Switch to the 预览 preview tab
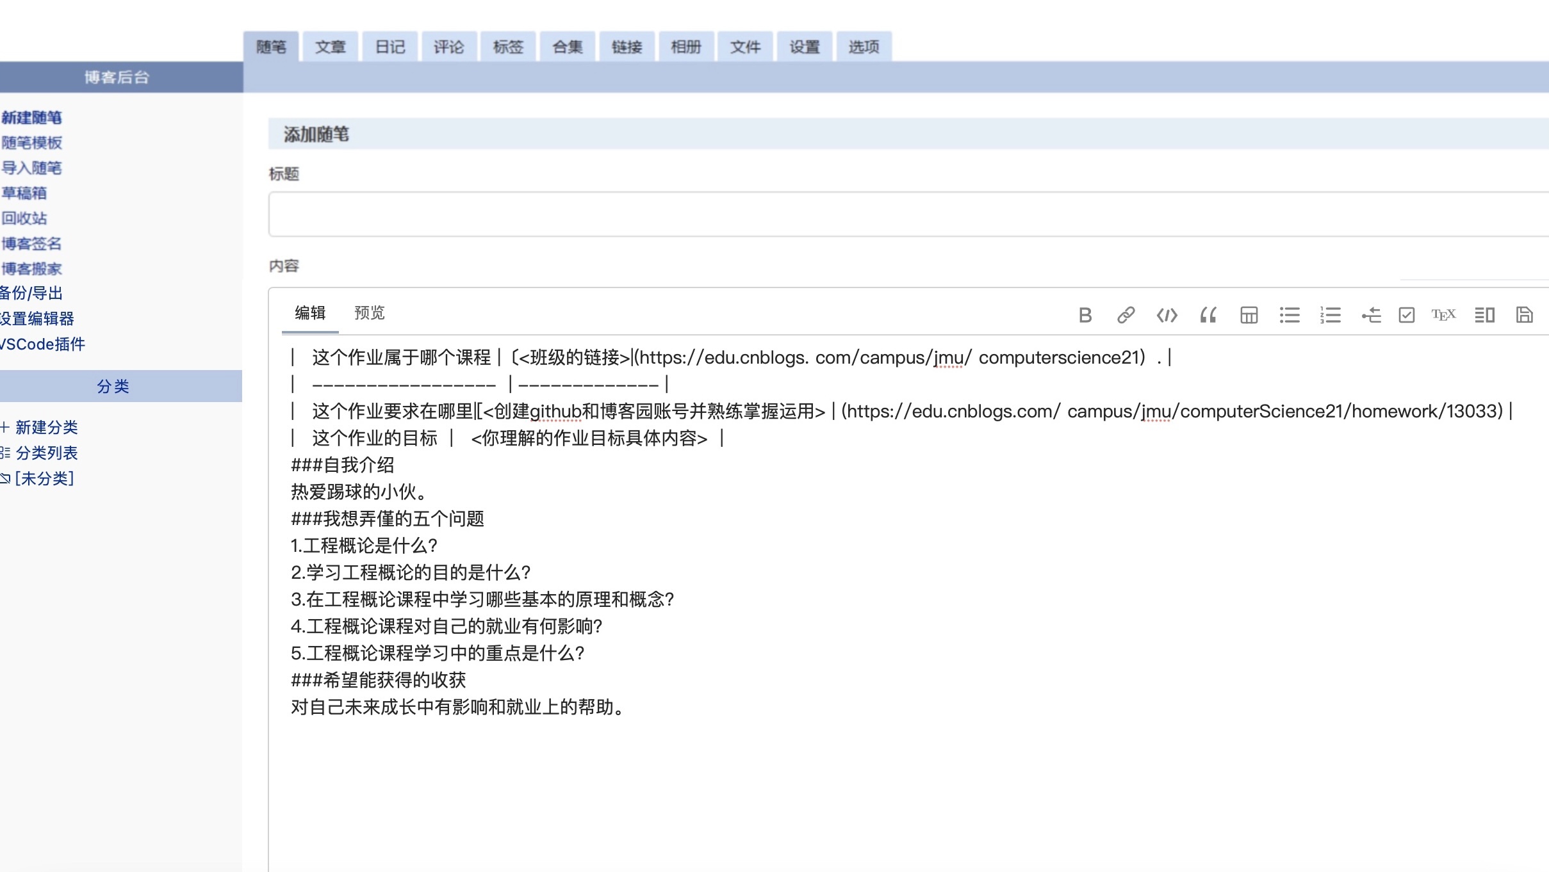1549x872 pixels. point(370,312)
